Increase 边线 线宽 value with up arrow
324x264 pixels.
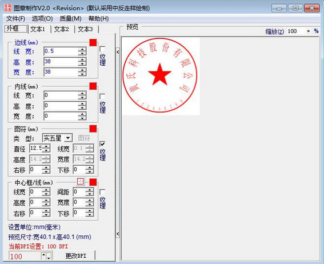82,49
